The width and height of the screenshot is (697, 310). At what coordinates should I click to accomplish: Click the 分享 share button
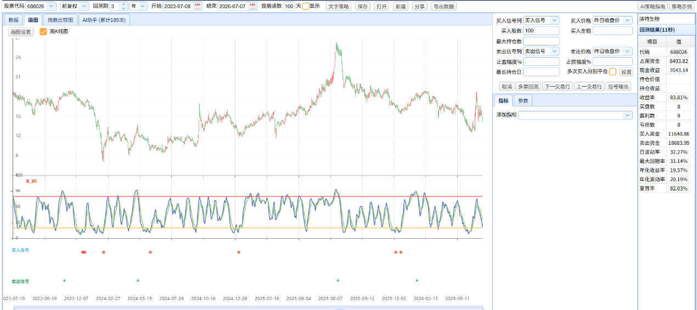click(x=419, y=6)
